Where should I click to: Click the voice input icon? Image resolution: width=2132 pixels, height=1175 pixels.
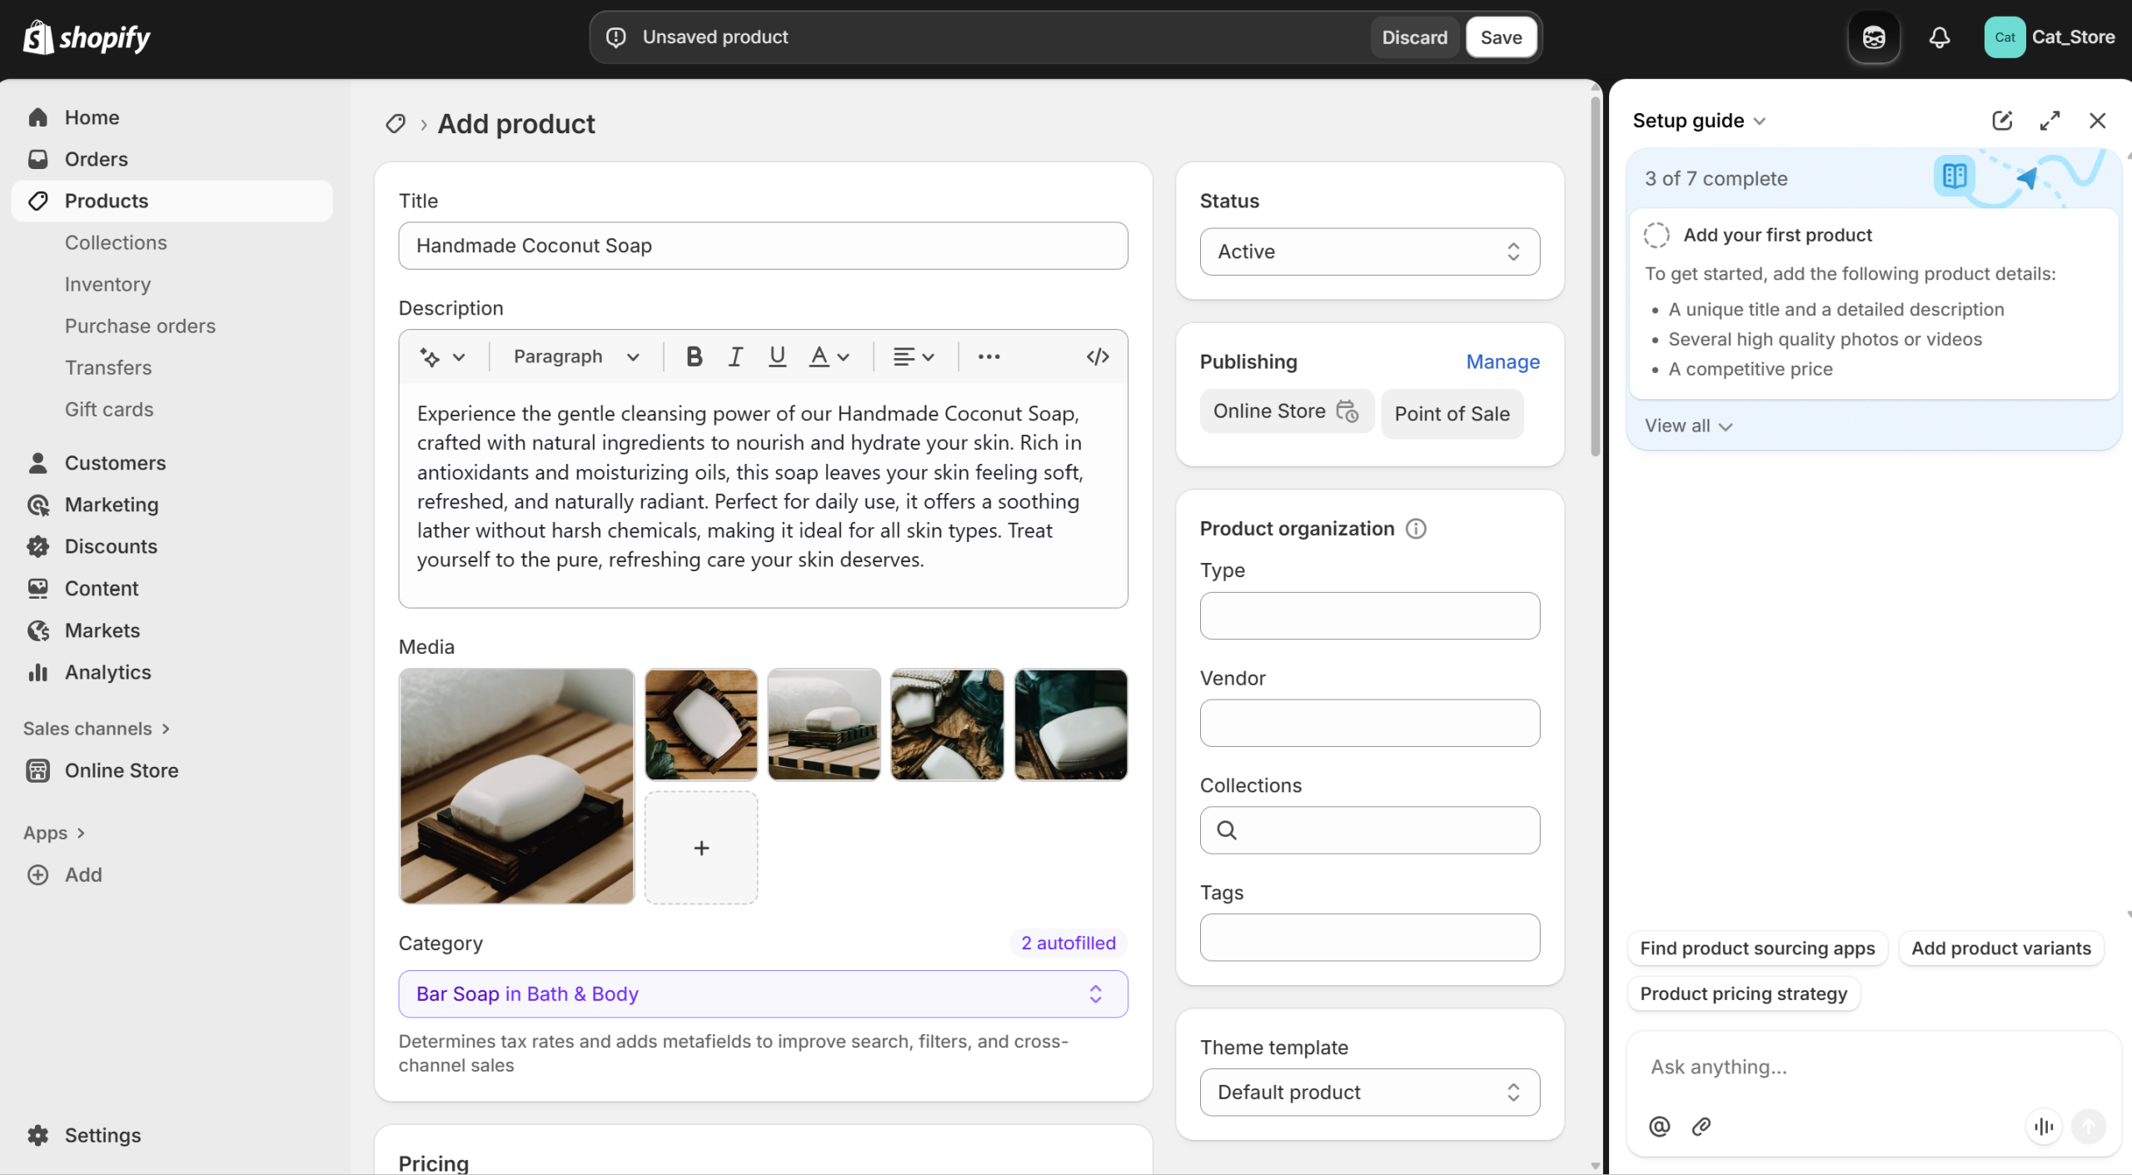[x=2044, y=1127]
